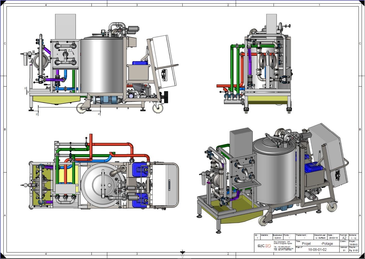Click zone letter C on the left border
The height and width of the screenshot is (259, 365).
coord(5,44)
